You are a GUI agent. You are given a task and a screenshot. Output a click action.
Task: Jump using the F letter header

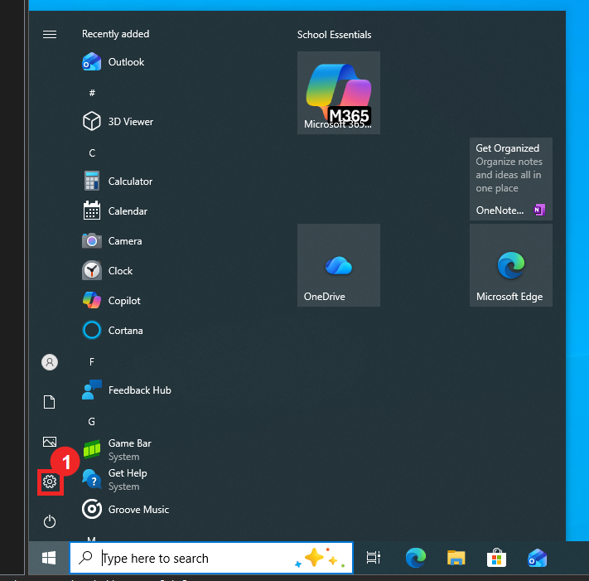(92, 361)
